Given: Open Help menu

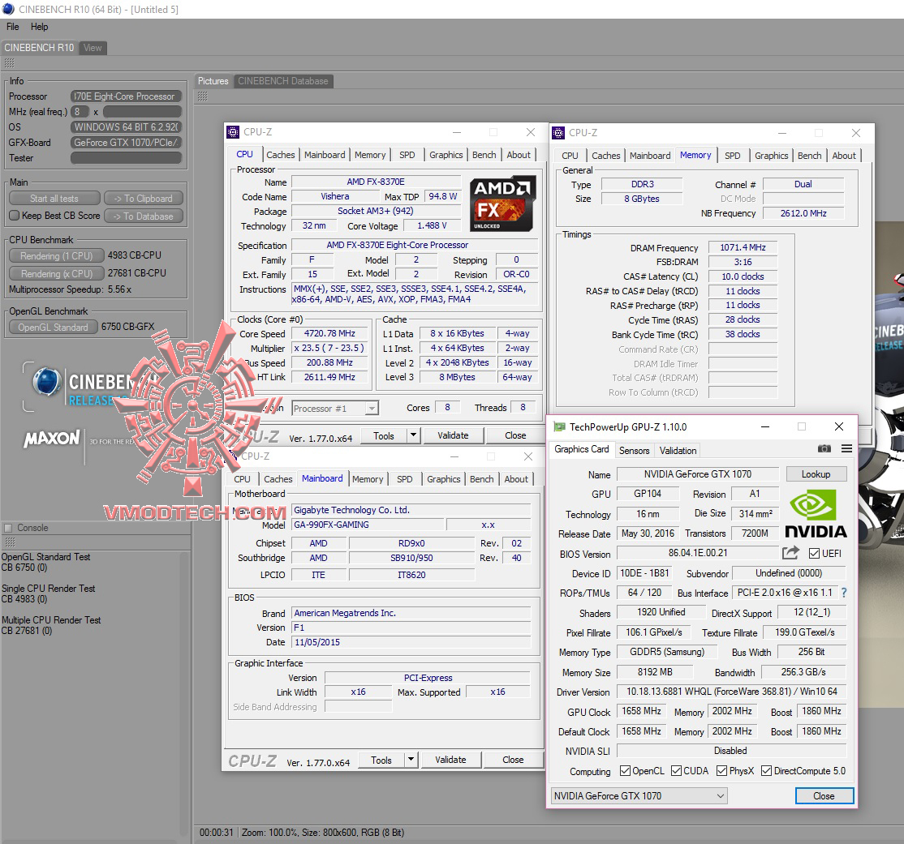Looking at the screenshot, I should click(x=39, y=27).
